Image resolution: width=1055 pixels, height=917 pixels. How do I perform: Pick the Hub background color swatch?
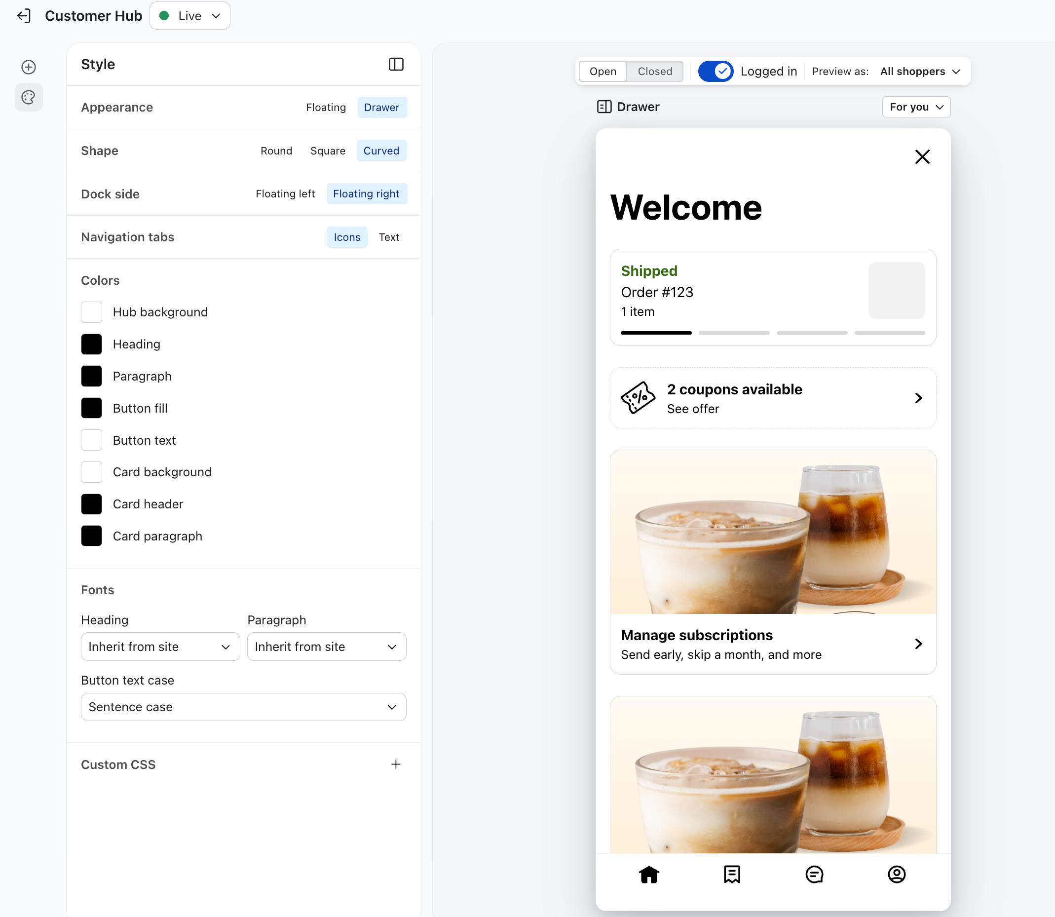(92, 312)
